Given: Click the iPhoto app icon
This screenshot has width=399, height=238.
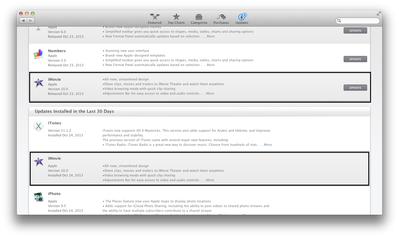Looking at the screenshot, I should coord(39,197).
